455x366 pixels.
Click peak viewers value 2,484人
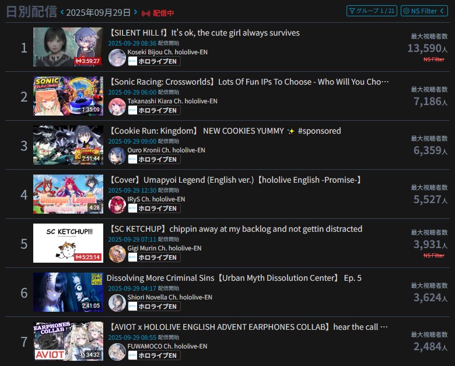click(430, 347)
